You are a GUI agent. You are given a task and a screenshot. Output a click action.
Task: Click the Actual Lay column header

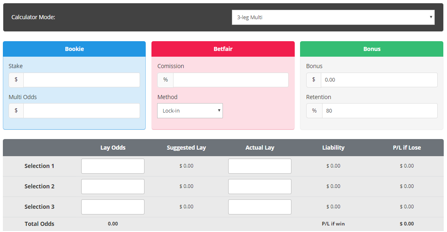260,148
